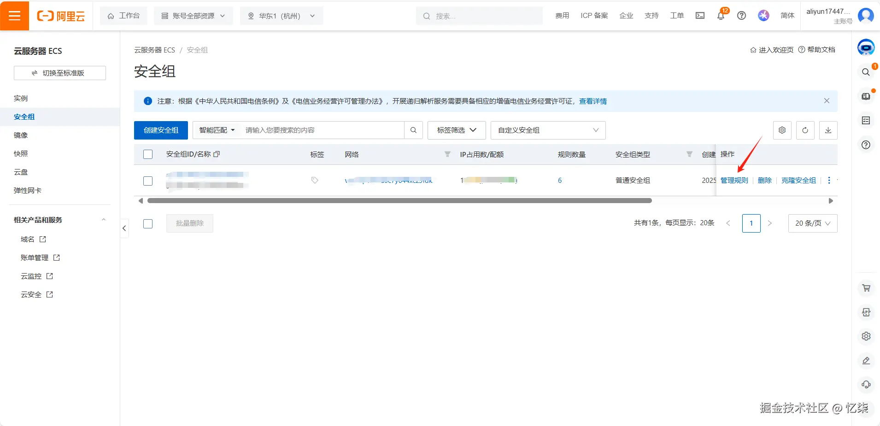Image resolution: width=880 pixels, height=426 pixels.
Task: Click the top global search box
Action: click(x=479, y=16)
